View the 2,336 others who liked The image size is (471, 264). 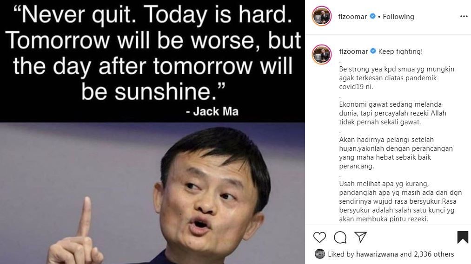pos(434,254)
